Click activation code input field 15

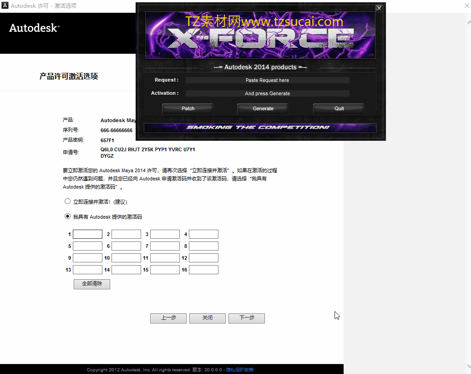165,270
